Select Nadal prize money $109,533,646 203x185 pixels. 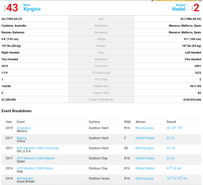coord(192,100)
